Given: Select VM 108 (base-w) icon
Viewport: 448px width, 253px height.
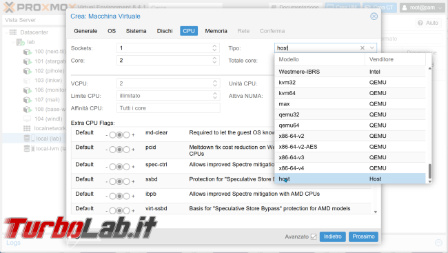Looking at the screenshot, I should pyautogui.click(x=28, y=110).
